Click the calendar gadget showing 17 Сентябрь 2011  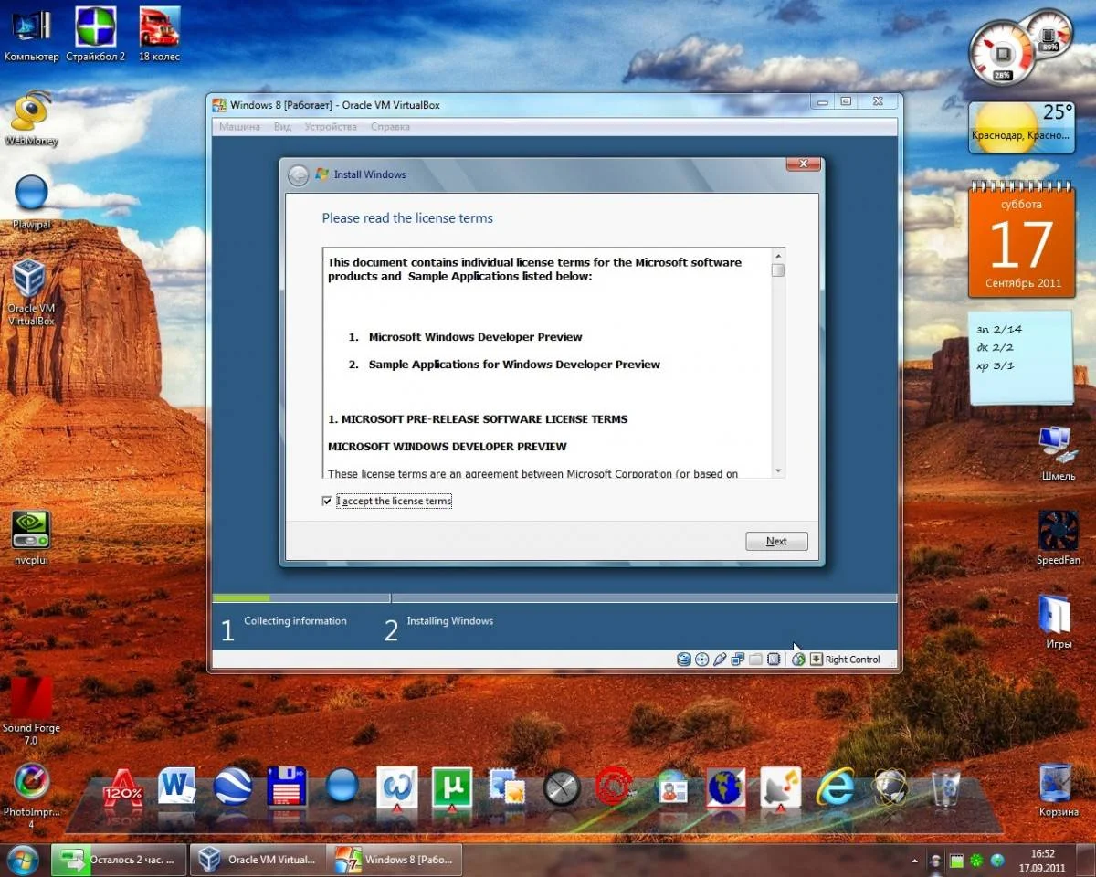(x=1021, y=238)
